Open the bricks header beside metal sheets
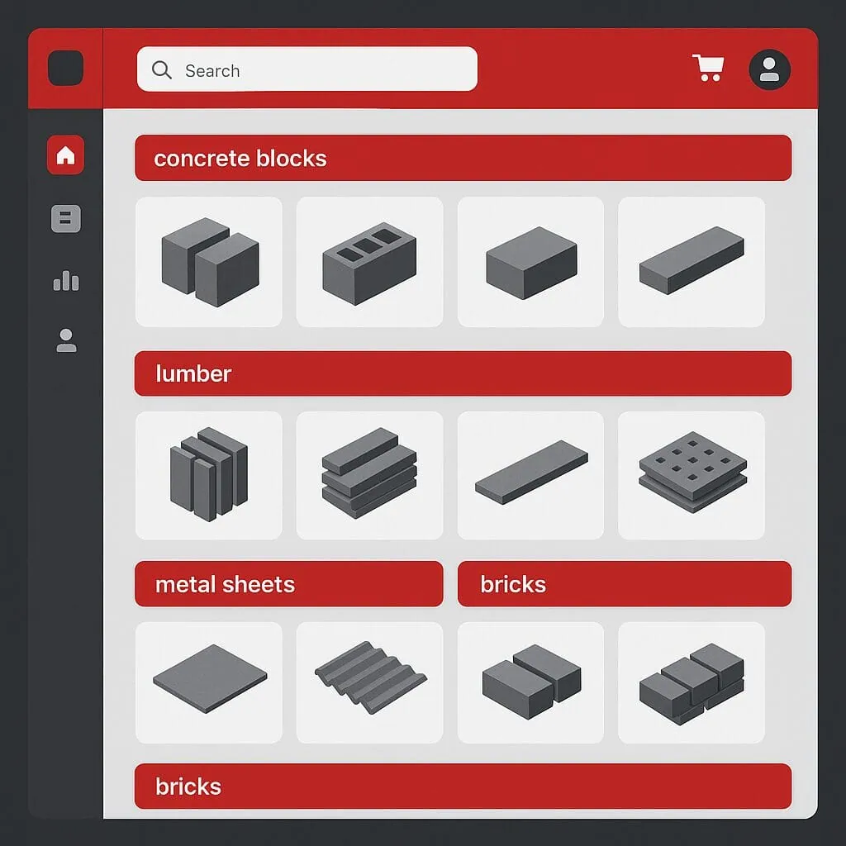Image resolution: width=846 pixels, height=846 pixels. 625,584
